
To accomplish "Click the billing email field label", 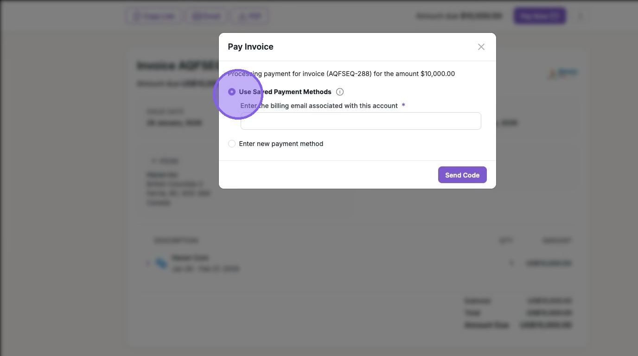I will (x=319, y=106).
